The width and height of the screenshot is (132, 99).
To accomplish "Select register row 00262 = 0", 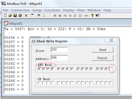I will (14, 64).
